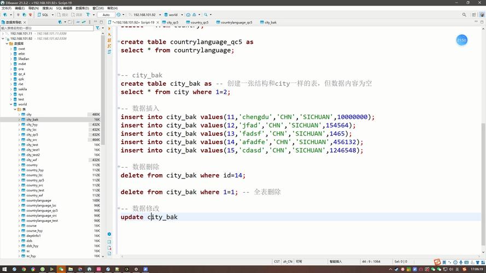Click execute SQL in new tab icon

tap(109, 34)
